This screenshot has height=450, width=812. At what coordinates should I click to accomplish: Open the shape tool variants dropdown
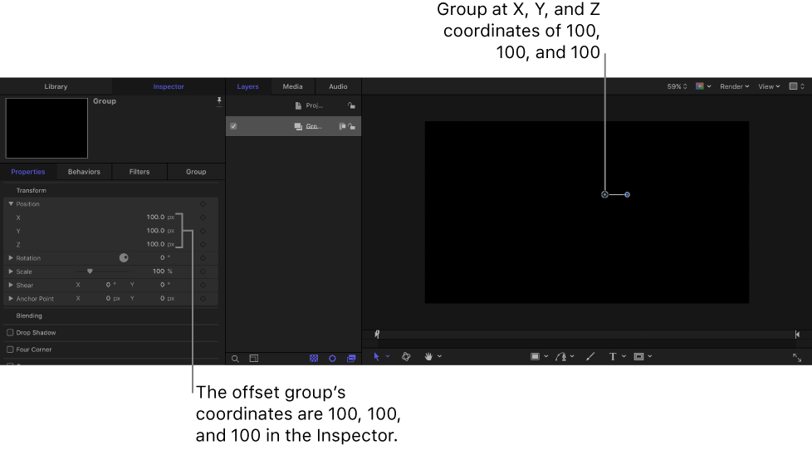pyautogui.click(x=545, y=356)
